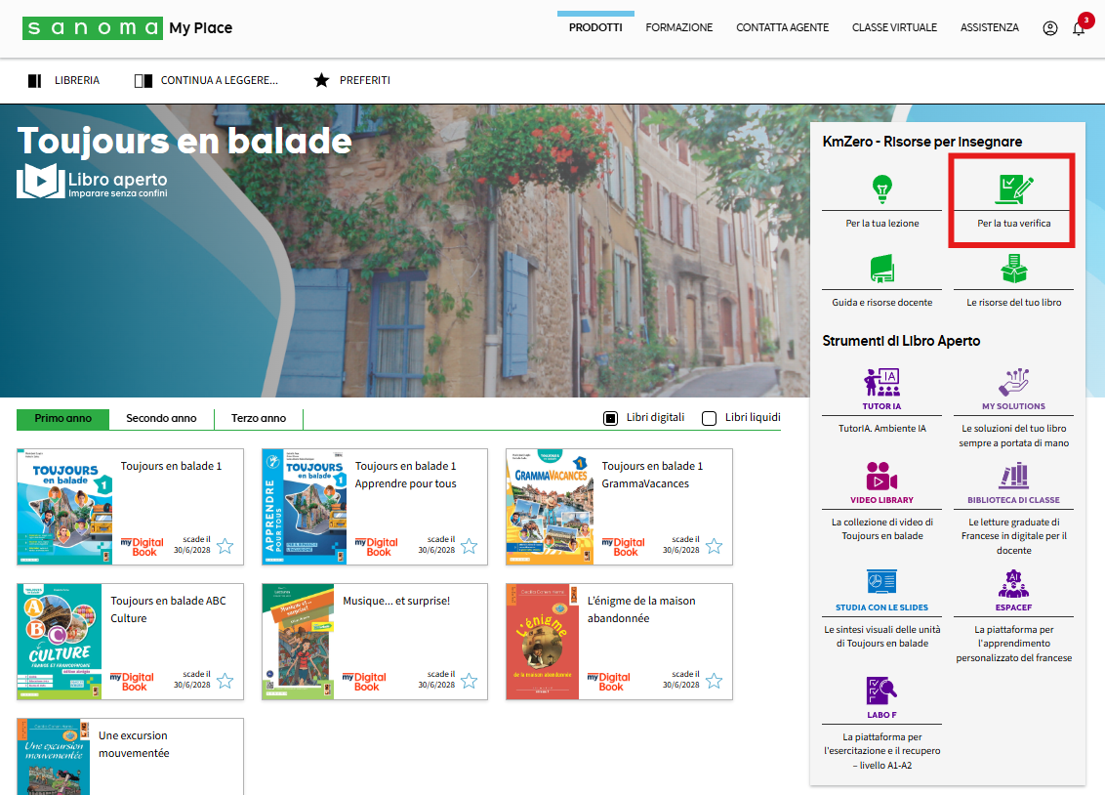1105x795 pixels.
Task: Open the Contatta agente menu item
Action: pyautogui.click(x=782, y=27)
